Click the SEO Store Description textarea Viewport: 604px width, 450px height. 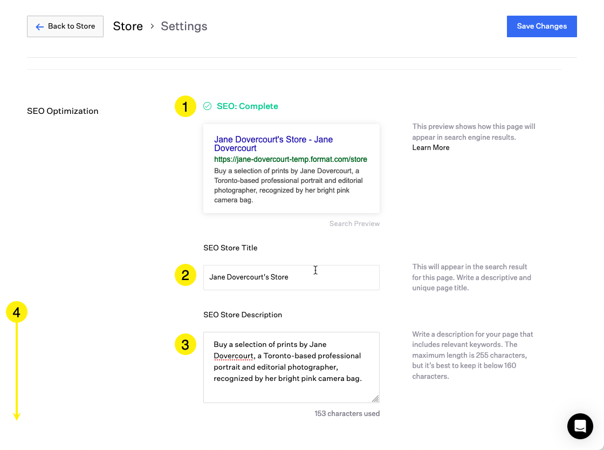click(291, 367)
